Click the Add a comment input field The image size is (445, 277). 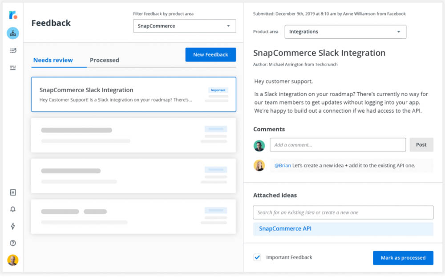pyautogui.click(x=338, y=145)
